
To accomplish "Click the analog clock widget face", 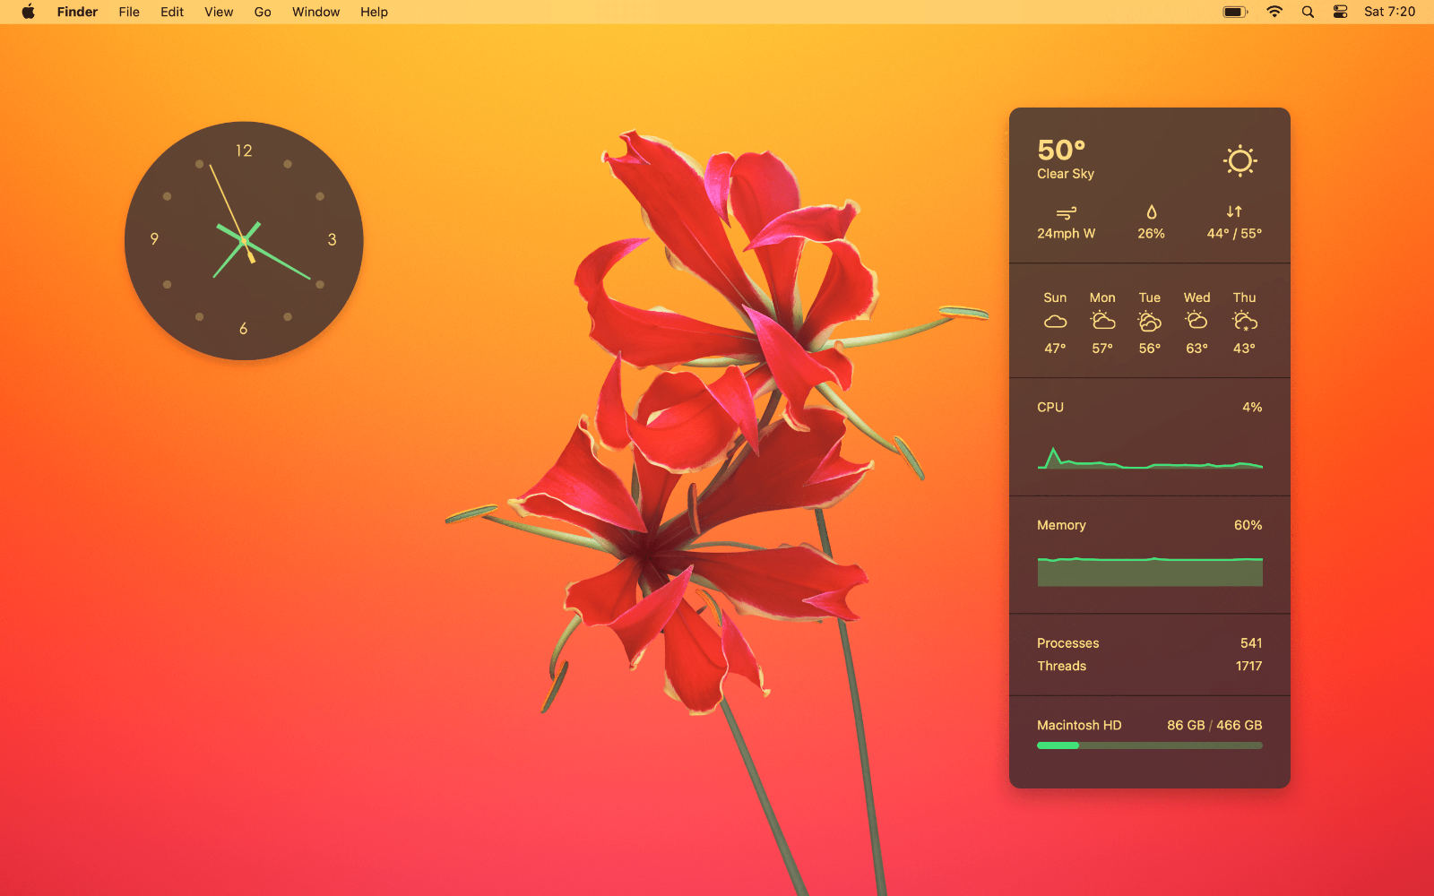I will 244,241.
